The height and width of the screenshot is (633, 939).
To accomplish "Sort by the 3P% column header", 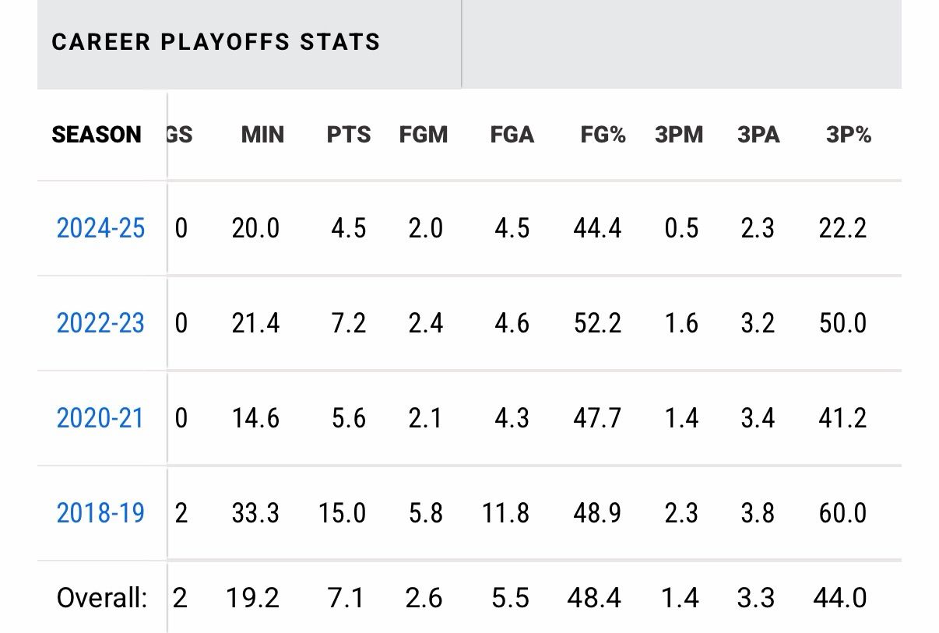I will (x=848, y=135).
